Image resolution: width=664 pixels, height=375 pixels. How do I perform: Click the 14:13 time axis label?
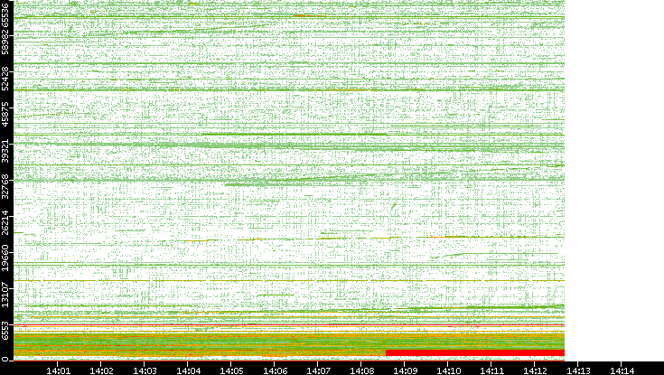tap(578, 370)
